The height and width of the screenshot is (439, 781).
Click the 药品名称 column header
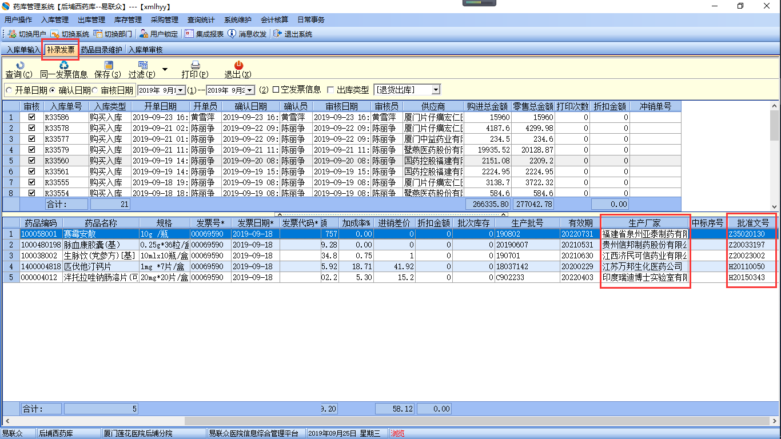click(101, 223)
